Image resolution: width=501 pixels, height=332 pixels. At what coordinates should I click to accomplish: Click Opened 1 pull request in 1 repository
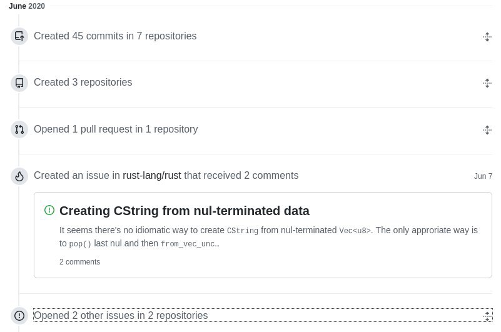coord(116,129)
